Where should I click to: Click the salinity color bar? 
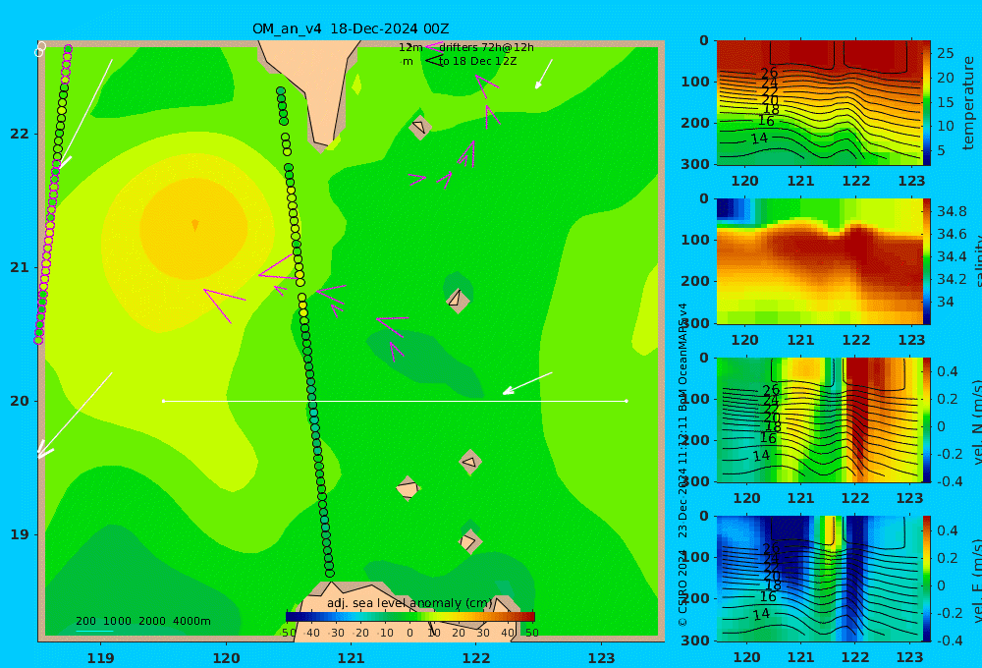point(927,261)
